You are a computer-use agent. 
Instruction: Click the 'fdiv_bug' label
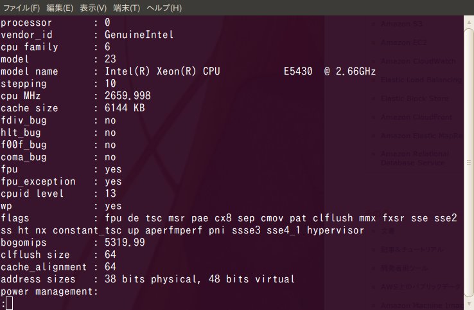(x=24, y=120)
